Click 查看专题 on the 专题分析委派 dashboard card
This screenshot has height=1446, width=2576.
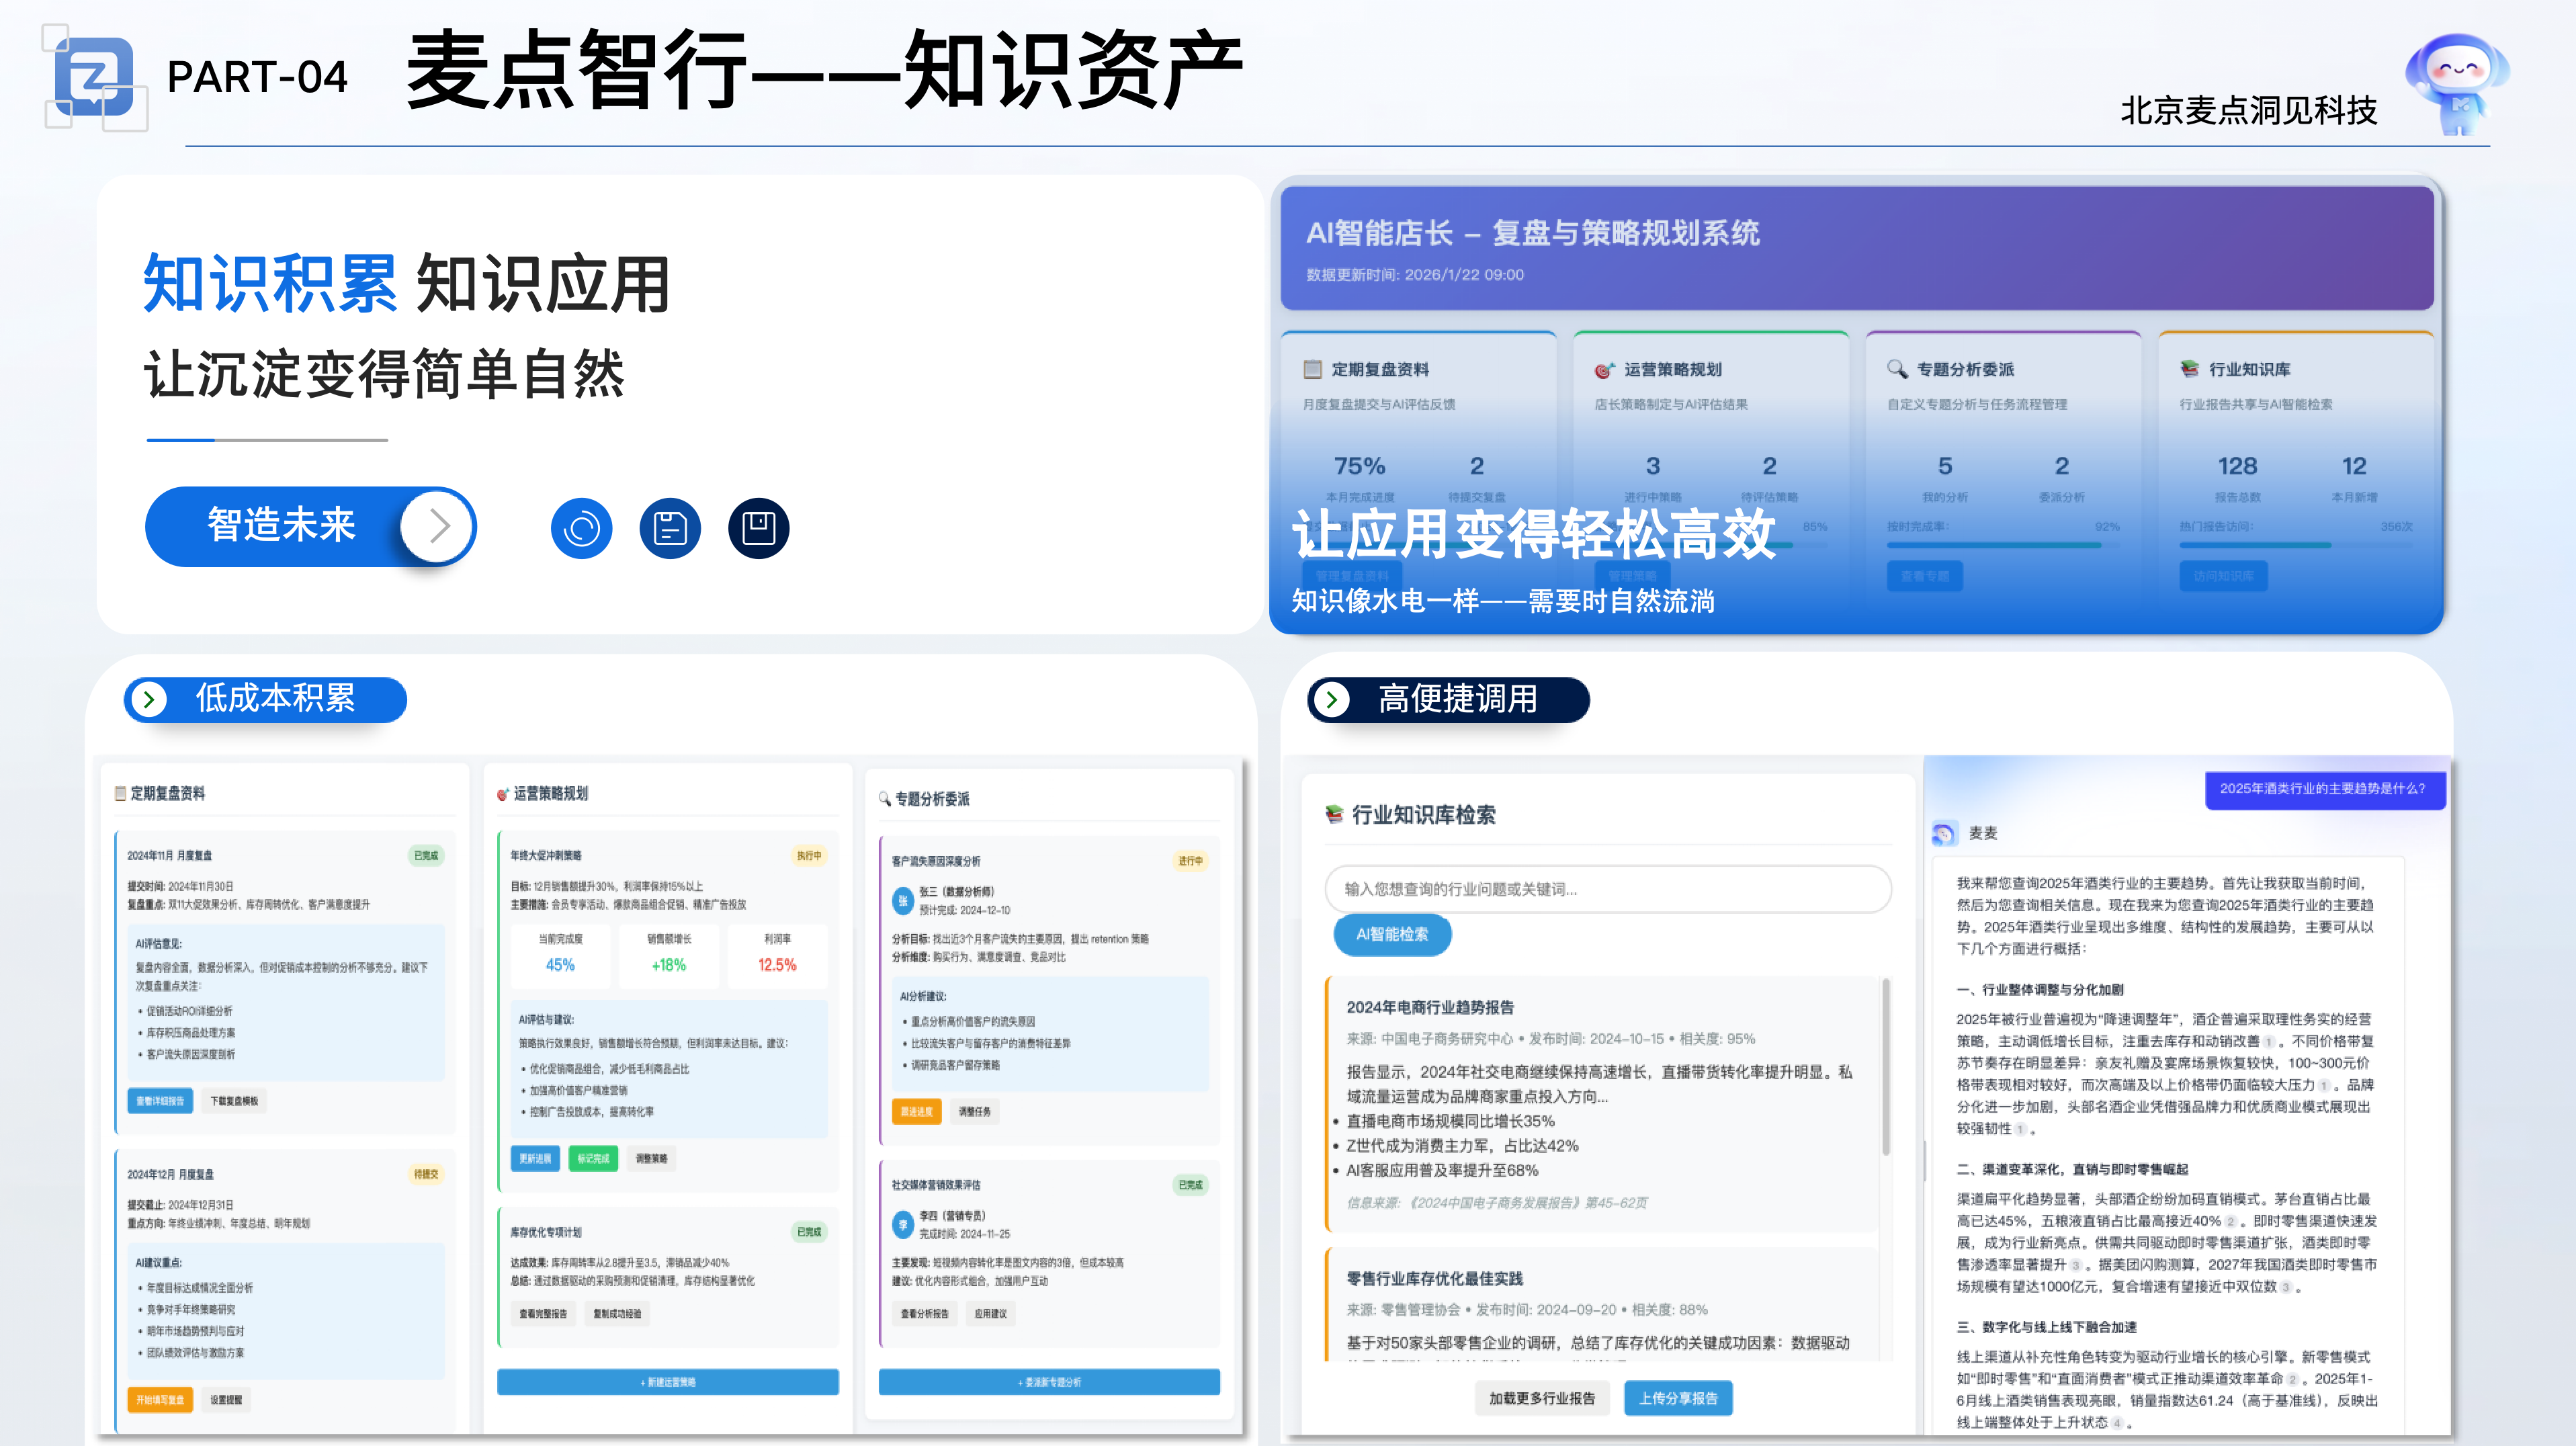coord(1925,576)
